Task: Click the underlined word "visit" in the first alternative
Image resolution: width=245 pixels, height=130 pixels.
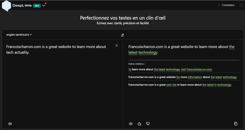Action: [x=183, y=69]
